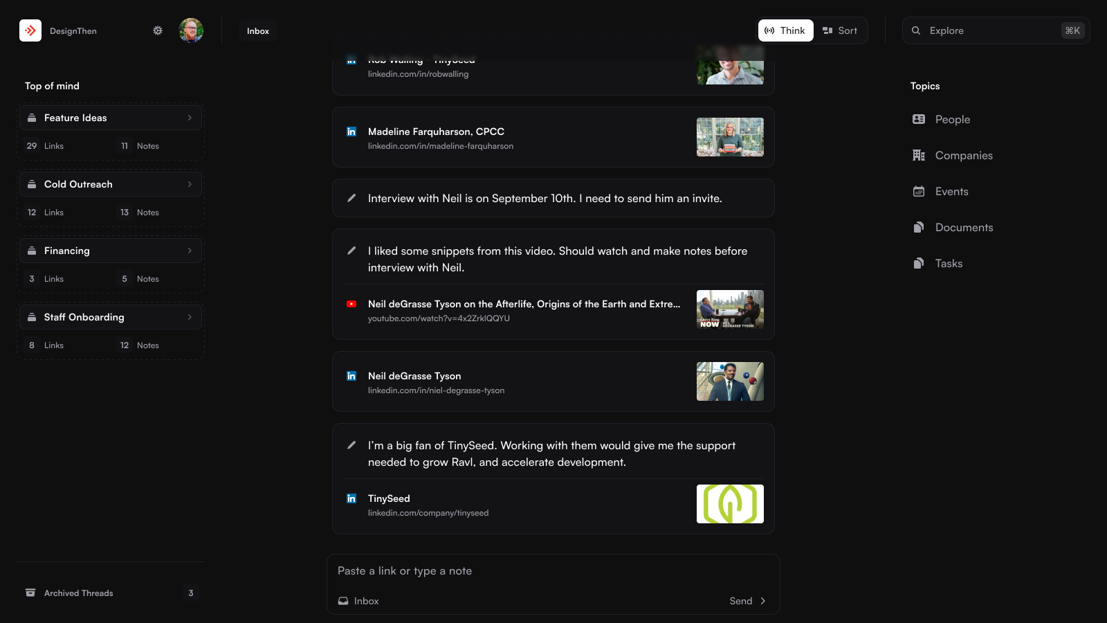
Task: Click the search magnifier icon in Explore
Action: pyautogui.click(x=916, y=30)
